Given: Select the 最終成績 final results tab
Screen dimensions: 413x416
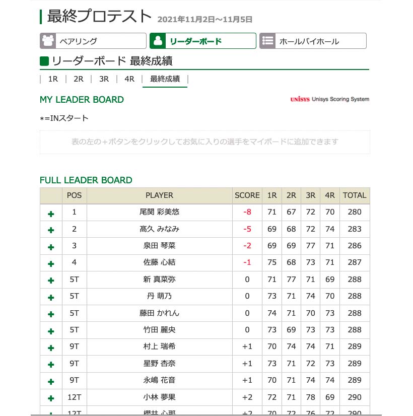Looking at the screenshot, I should tap(165, 79).
